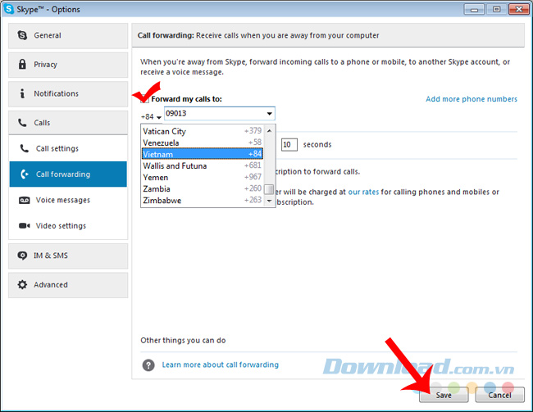533x412 pixels.
Task: Click the country list scroll down arrow
Action: 269,201
